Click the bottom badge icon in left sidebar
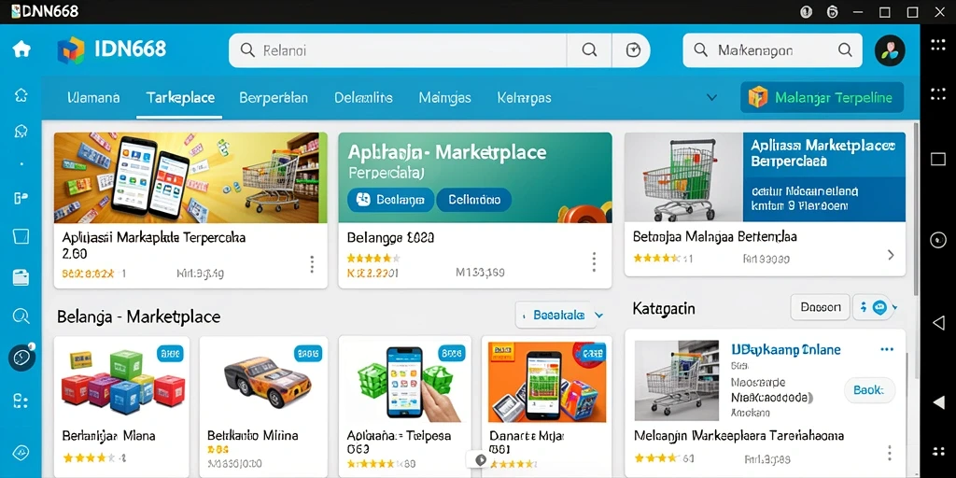956x478 pixels. (x=21, y=453)
